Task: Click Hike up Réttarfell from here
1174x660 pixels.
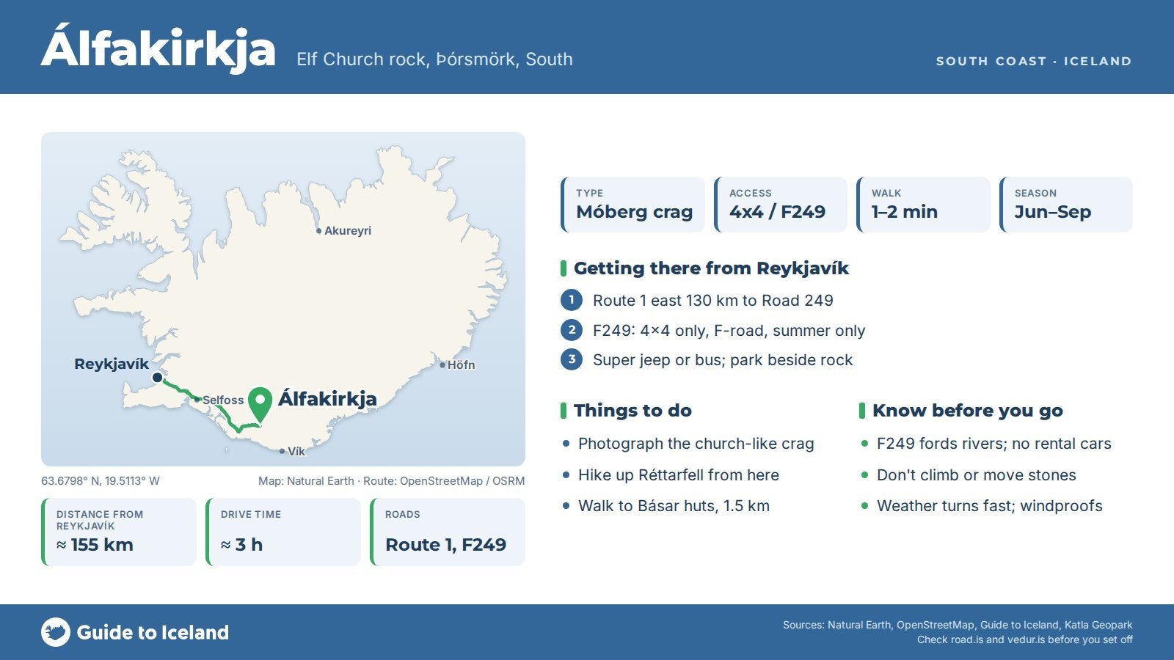Action: tap(679, 474)
